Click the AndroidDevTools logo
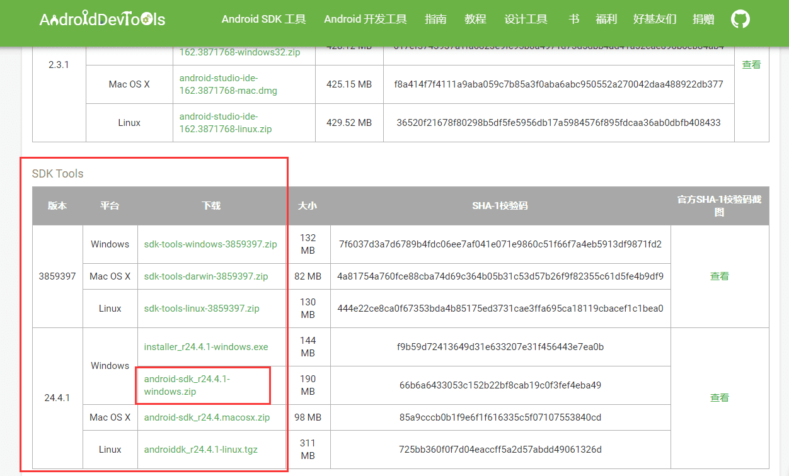789x476 pixels. coord(102,20)
